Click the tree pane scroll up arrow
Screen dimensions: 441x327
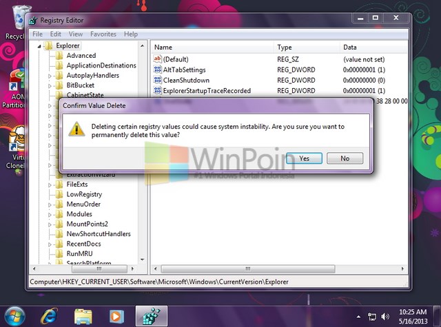[143, 46]
